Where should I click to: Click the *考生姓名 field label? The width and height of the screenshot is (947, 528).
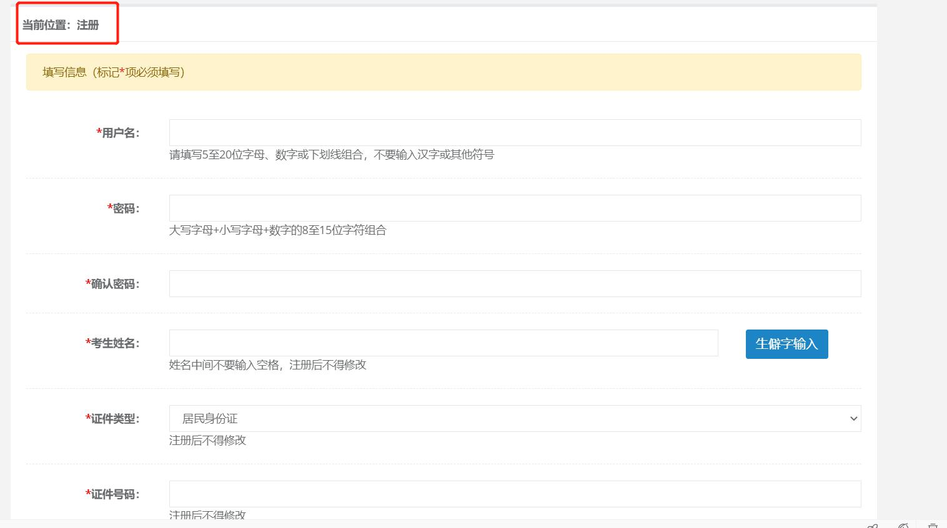(x=112, y=343)
